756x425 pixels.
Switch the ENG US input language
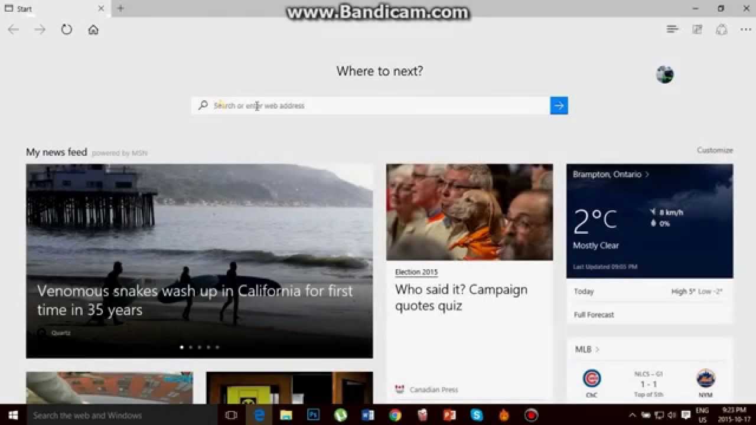pyautogui.click(x=702, y=415)
